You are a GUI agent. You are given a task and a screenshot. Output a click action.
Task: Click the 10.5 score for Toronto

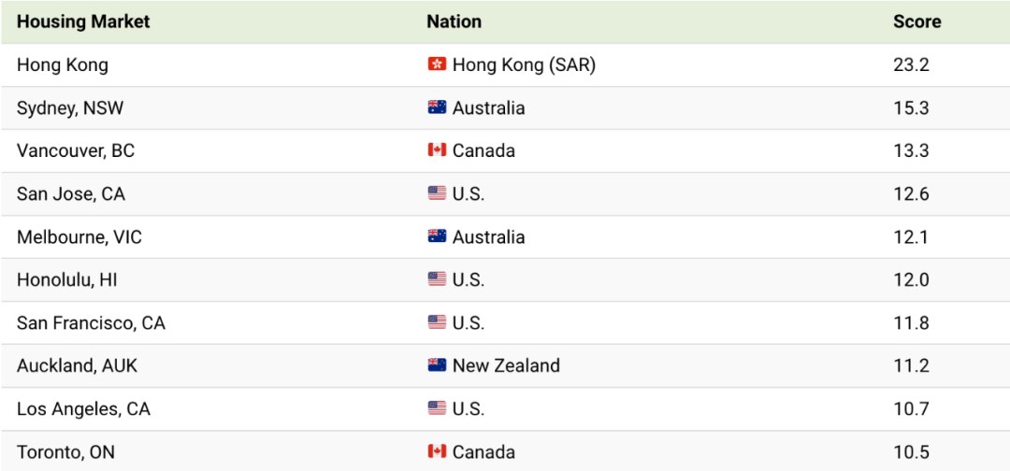tap(912, 452)
